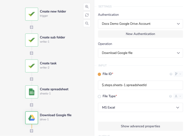Image resolution: width=186 pixels, height=136 pixels.
Task: Open File ID input type selector
Action: coord(178,74)
